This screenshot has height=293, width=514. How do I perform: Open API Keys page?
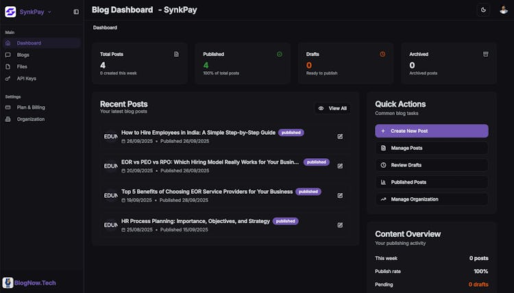tap(26, 78)
